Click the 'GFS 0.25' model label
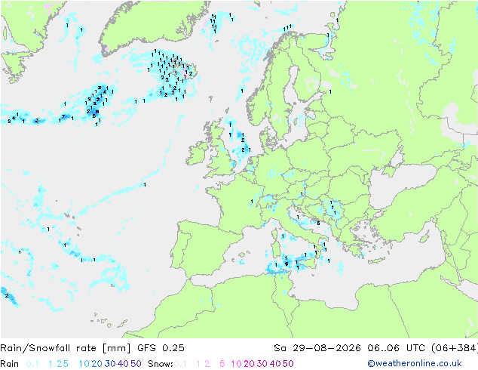 [161, 348]
